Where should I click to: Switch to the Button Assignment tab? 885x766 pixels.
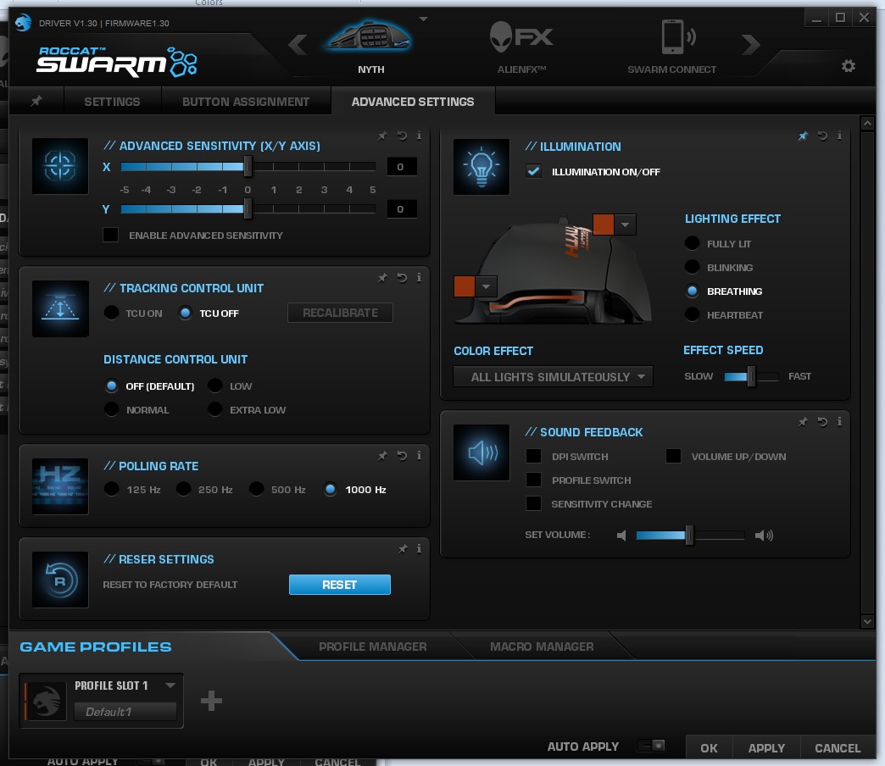[246, 102]
